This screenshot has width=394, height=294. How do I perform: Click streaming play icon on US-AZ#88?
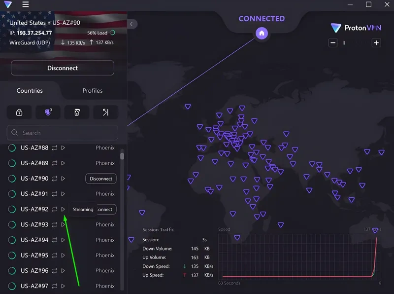(63, 148)
